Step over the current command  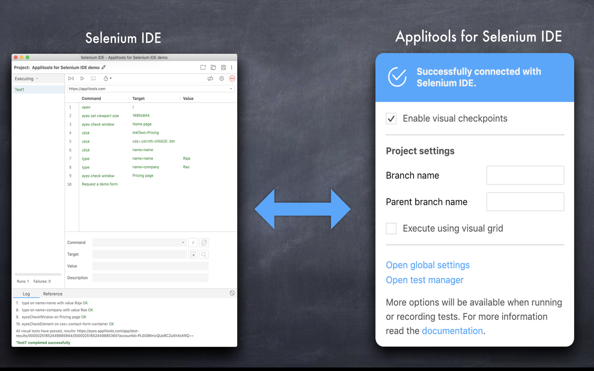point(93,79)
